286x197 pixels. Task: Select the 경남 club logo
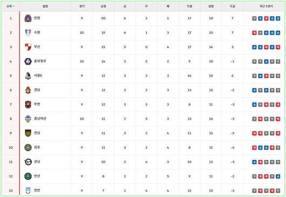point(28,90)
